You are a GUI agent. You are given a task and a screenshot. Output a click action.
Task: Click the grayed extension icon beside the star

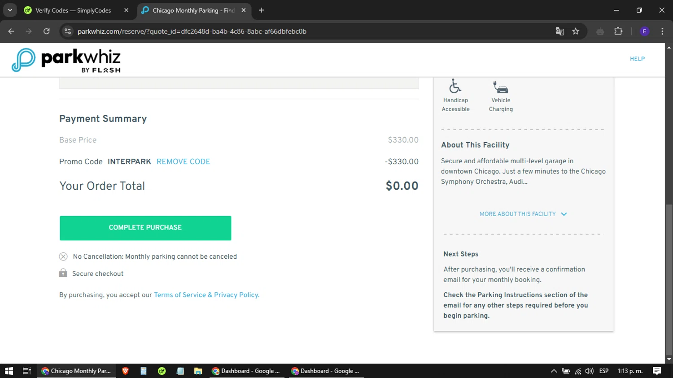[600, 31]
